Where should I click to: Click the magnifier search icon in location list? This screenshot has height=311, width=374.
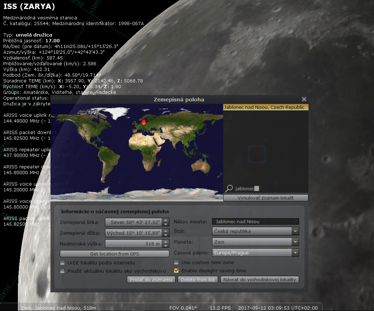pyautogui.click(x=229, y=188)
